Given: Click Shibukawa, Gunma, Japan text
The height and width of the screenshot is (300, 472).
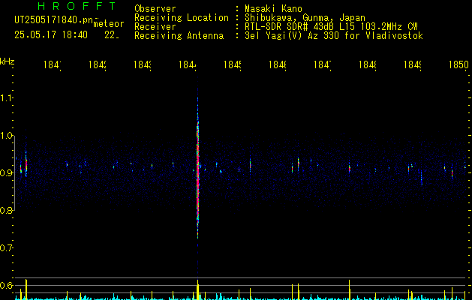Looking at the screenshot, I should (x=305, y=18).
